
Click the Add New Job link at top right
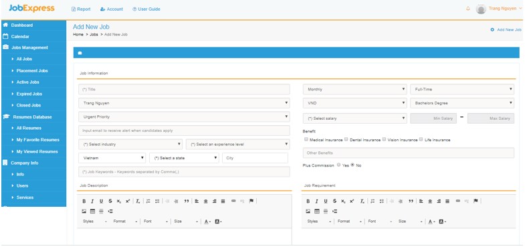click(x=506, y=30)
